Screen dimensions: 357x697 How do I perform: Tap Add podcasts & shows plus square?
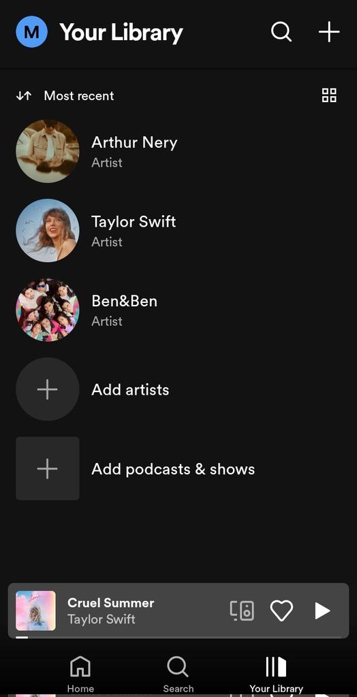[x=48, y=468]
